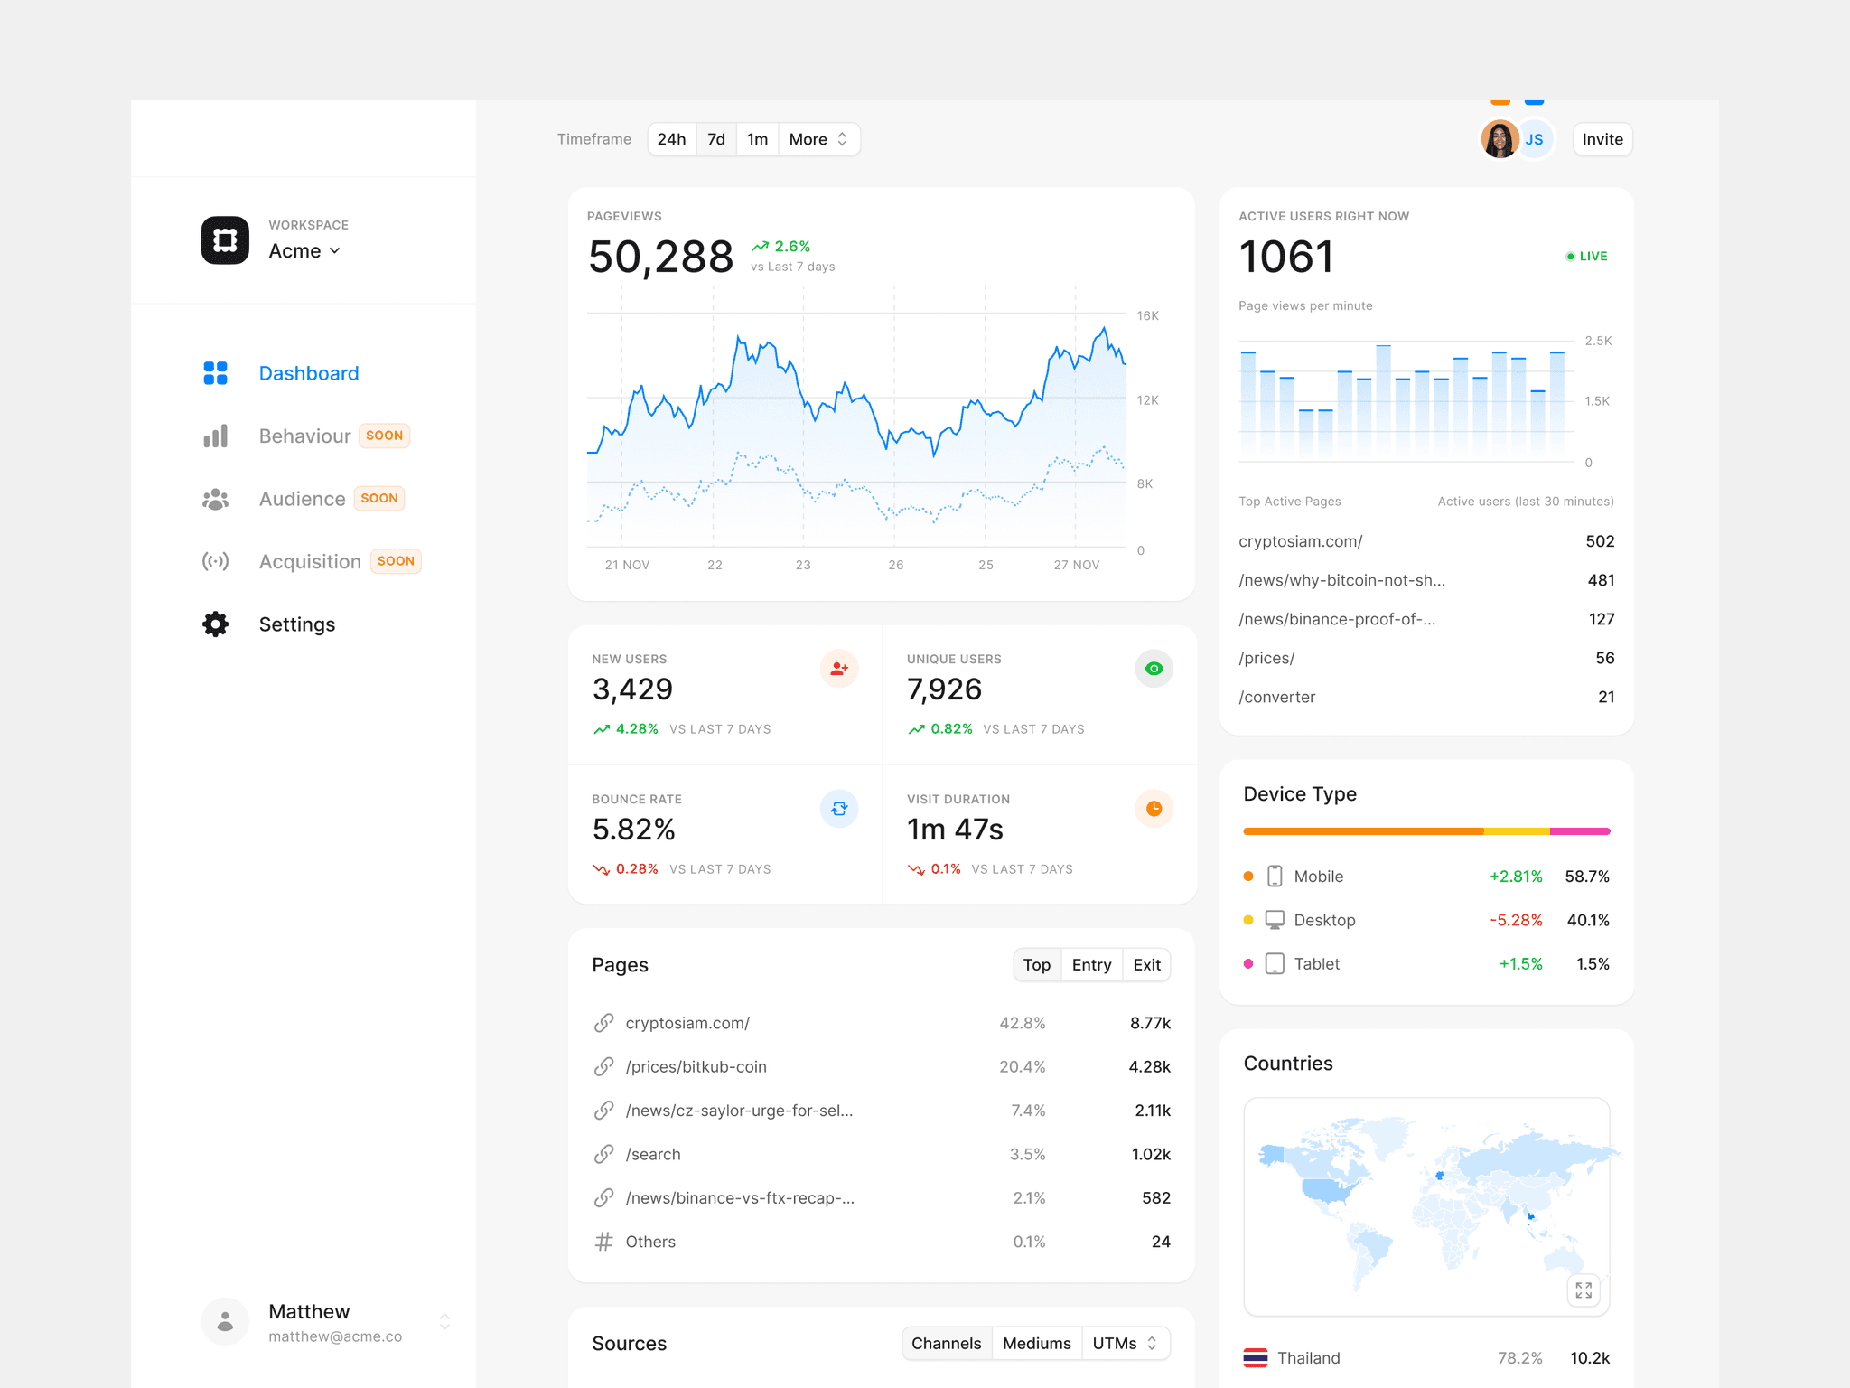Click the Dashboard grid icon
The height and width of the screenshot is (1388, 1850).
(215, 373)
